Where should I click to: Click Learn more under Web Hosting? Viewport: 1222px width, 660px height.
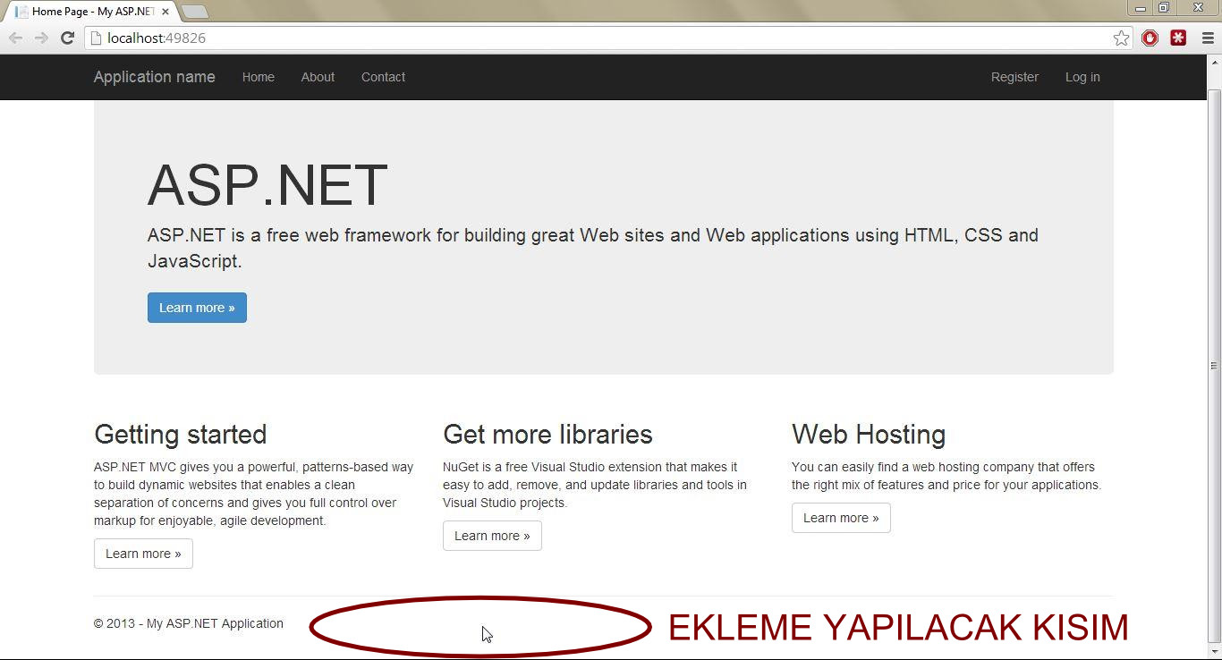pos(841,518)
